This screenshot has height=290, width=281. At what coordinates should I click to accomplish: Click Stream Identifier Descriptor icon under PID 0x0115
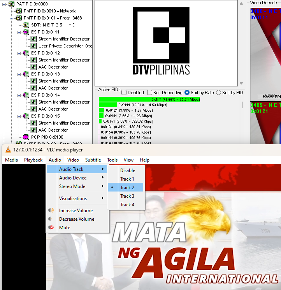[x=33, y=123]
